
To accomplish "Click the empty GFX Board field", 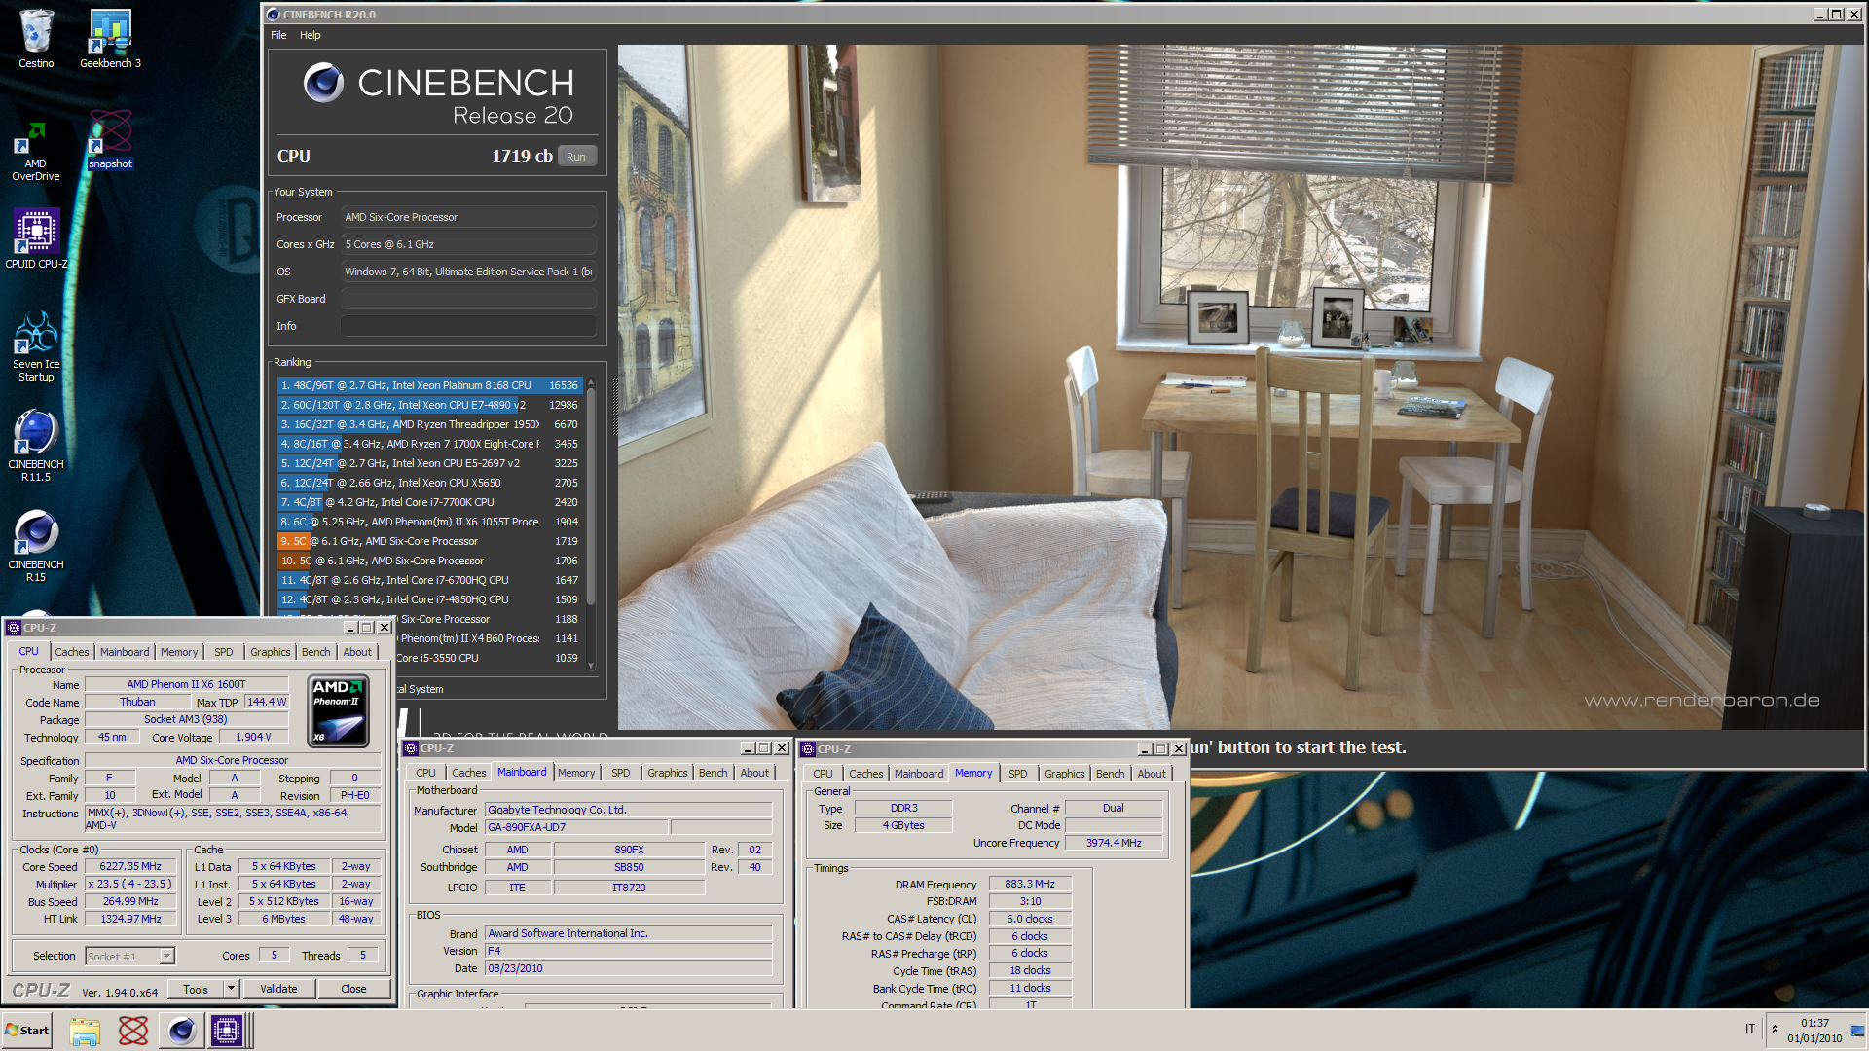I will (468, 299).
